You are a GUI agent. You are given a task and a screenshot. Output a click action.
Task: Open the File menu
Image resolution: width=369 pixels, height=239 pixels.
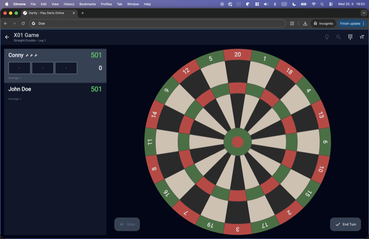pyautogui.click(x=33, y=4)
